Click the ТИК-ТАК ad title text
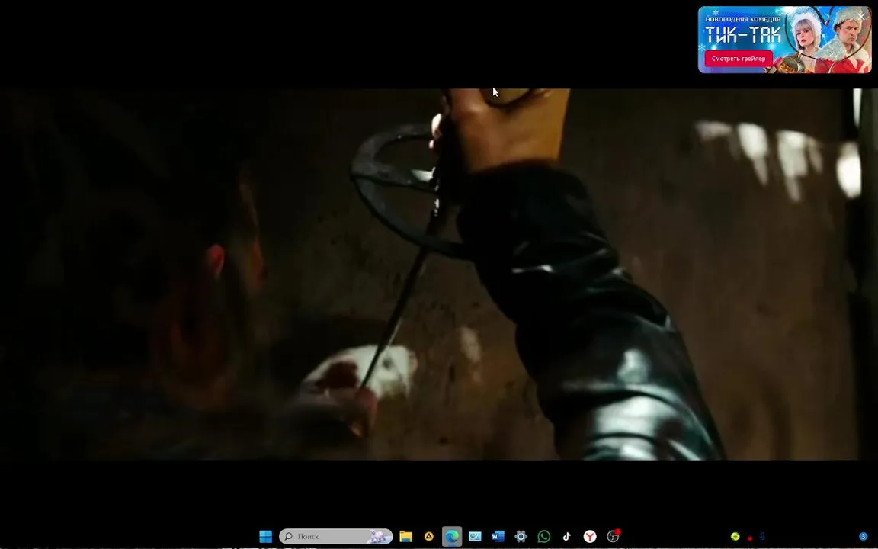 742,35
